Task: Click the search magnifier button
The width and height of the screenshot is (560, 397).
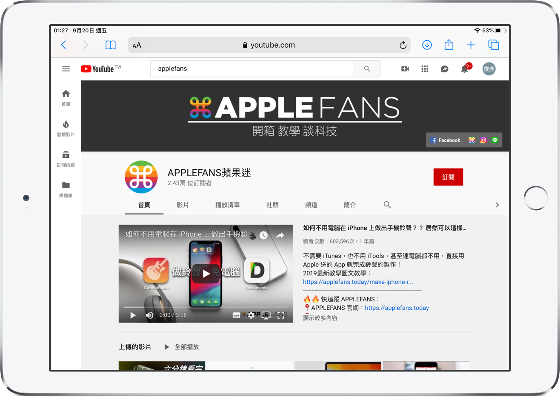Action: [367, 69]
